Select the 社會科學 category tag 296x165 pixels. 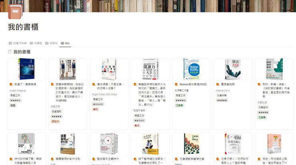point(222,95)
